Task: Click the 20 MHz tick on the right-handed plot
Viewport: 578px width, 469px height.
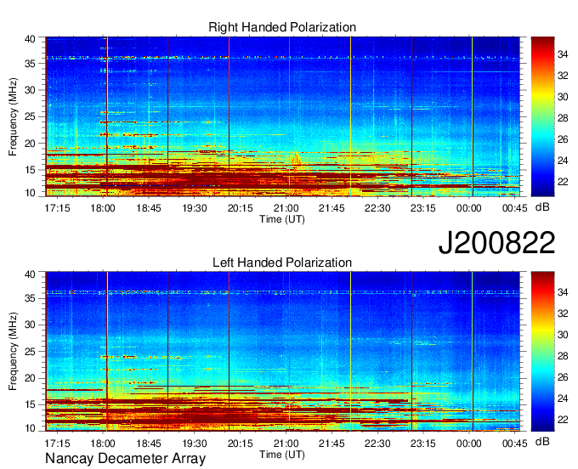Action: point(30,144)
